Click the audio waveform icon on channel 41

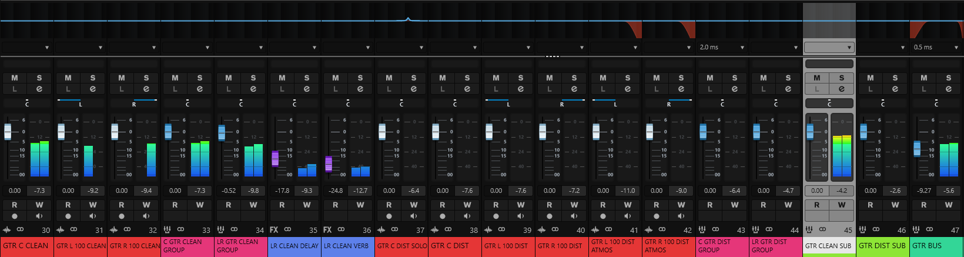click(595, 229)
